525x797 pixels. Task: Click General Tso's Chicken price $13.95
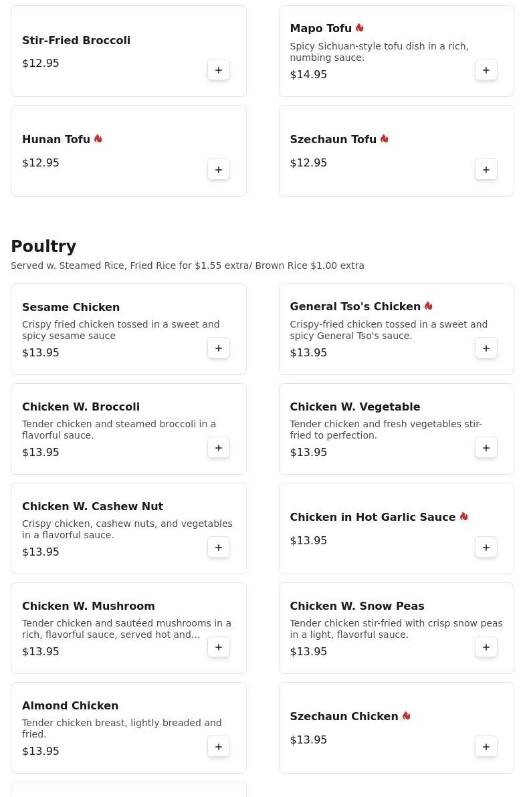(308, 352)
